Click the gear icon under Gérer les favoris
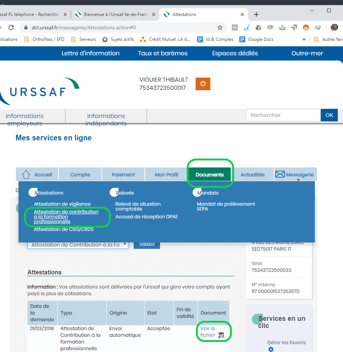The width and height of the screenshot is (343, 352). tap(271, 349)
